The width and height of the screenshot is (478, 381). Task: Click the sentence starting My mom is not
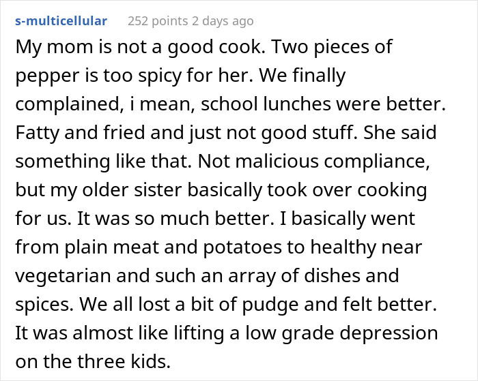140,47
